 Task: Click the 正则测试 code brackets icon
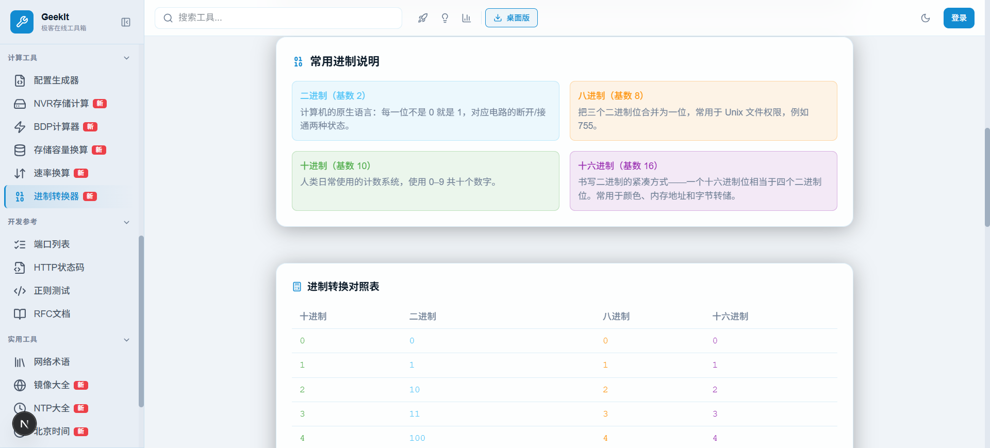point(20,291)
